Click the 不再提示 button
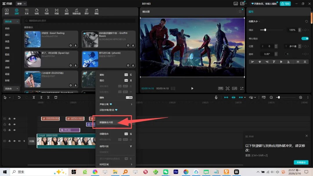This screenshot has width=313, height=176. (301, 162)
